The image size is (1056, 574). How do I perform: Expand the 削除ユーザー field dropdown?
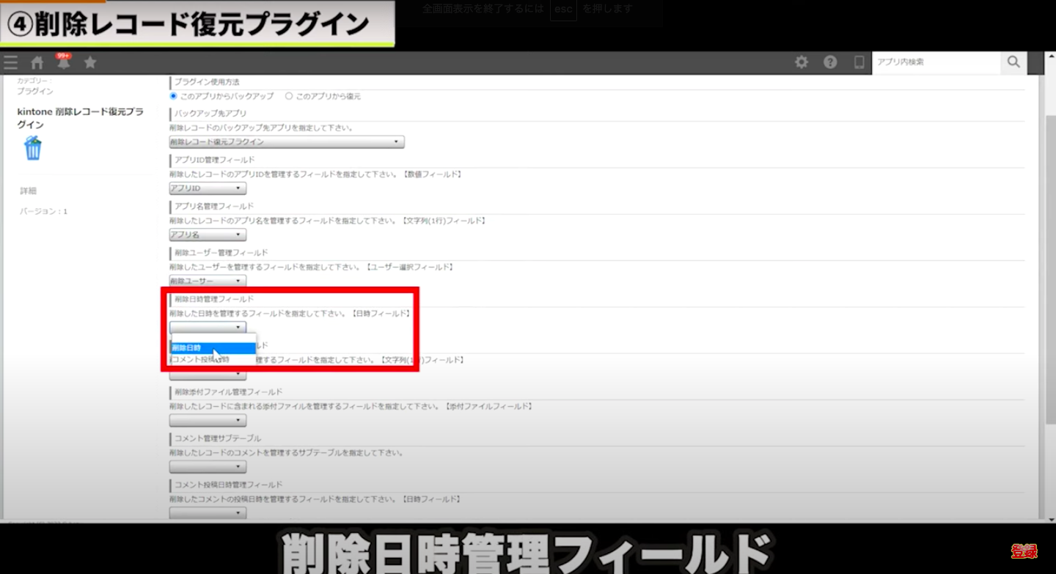pyautogui.click(x=208, y=281)
